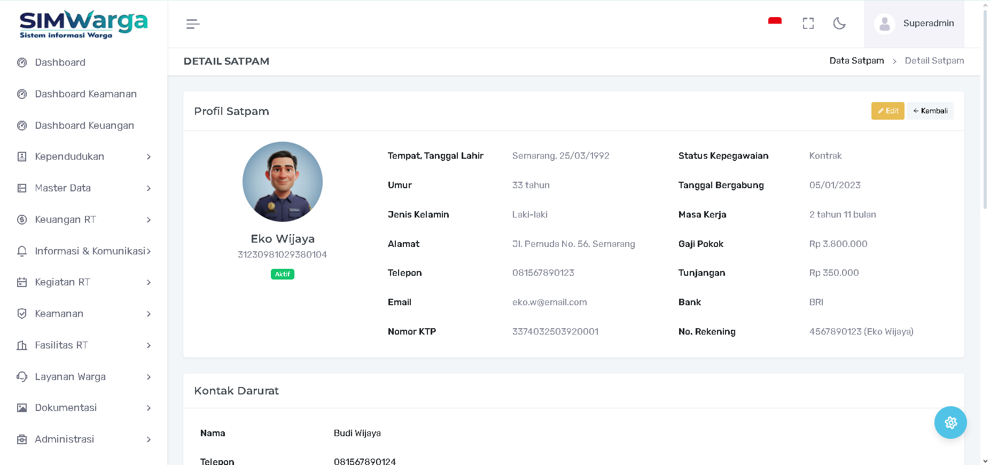Click the Keamanan shield icon in sidebar
The height and width of the screenshot is (465, 990).
point(22,314)
